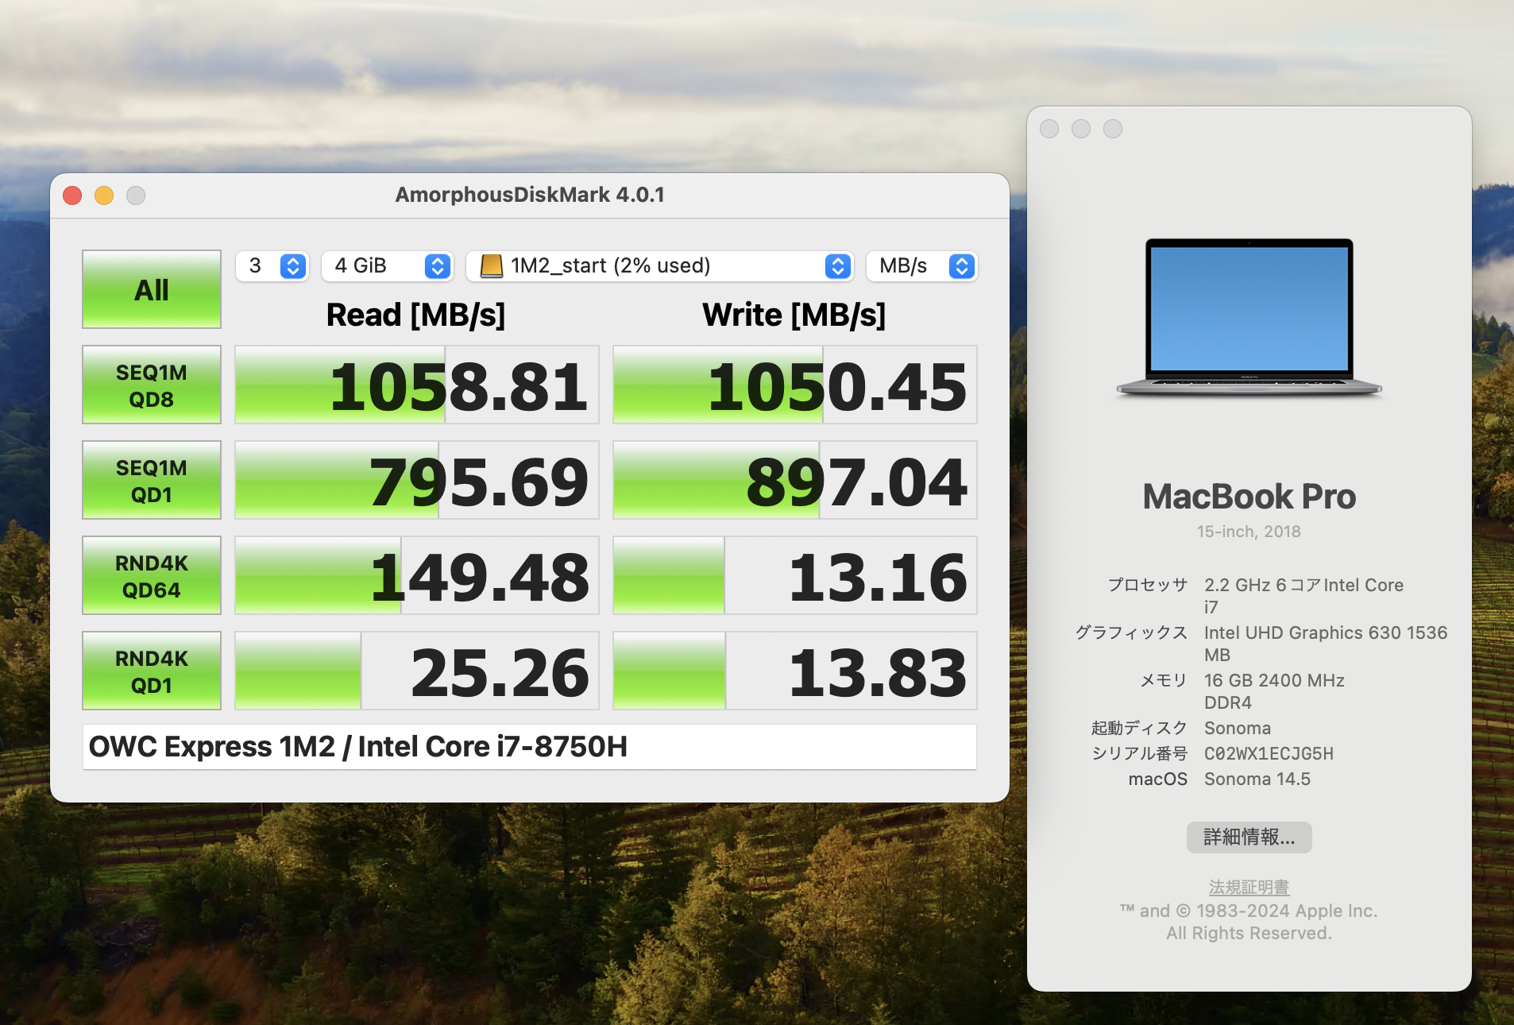Open the 法規証明書 link in About window
This screenshot has width=1514, height=1025.
click(1249, 887)
